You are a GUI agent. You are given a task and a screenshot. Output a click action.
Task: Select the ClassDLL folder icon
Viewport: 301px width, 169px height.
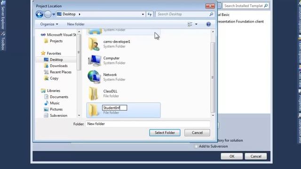(94, 94)
